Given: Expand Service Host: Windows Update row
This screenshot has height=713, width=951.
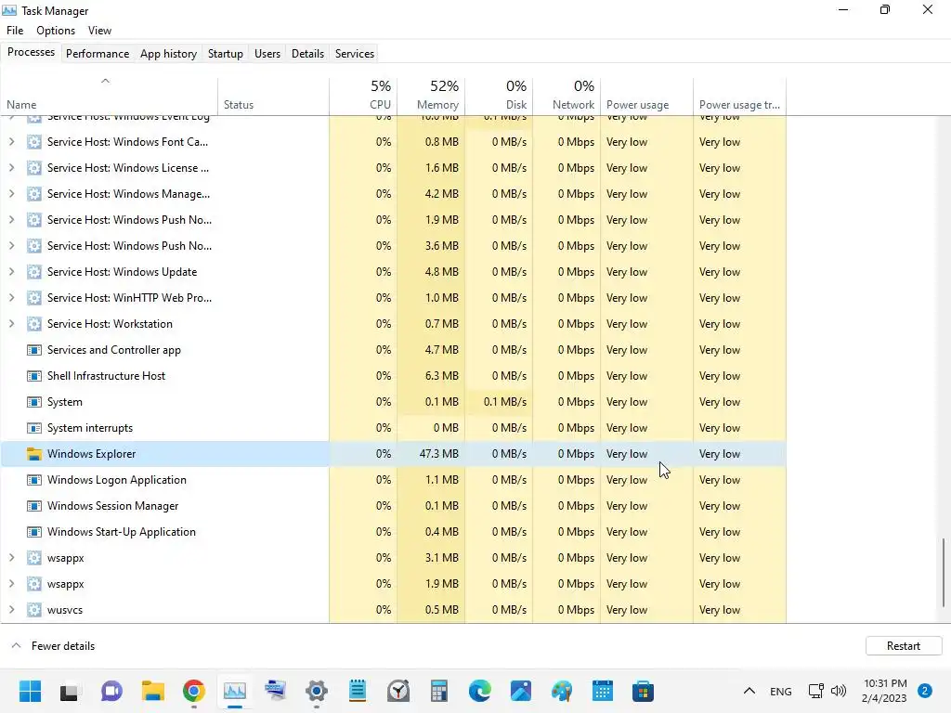Looking at the screenshot, I should (x=11, y=272).
